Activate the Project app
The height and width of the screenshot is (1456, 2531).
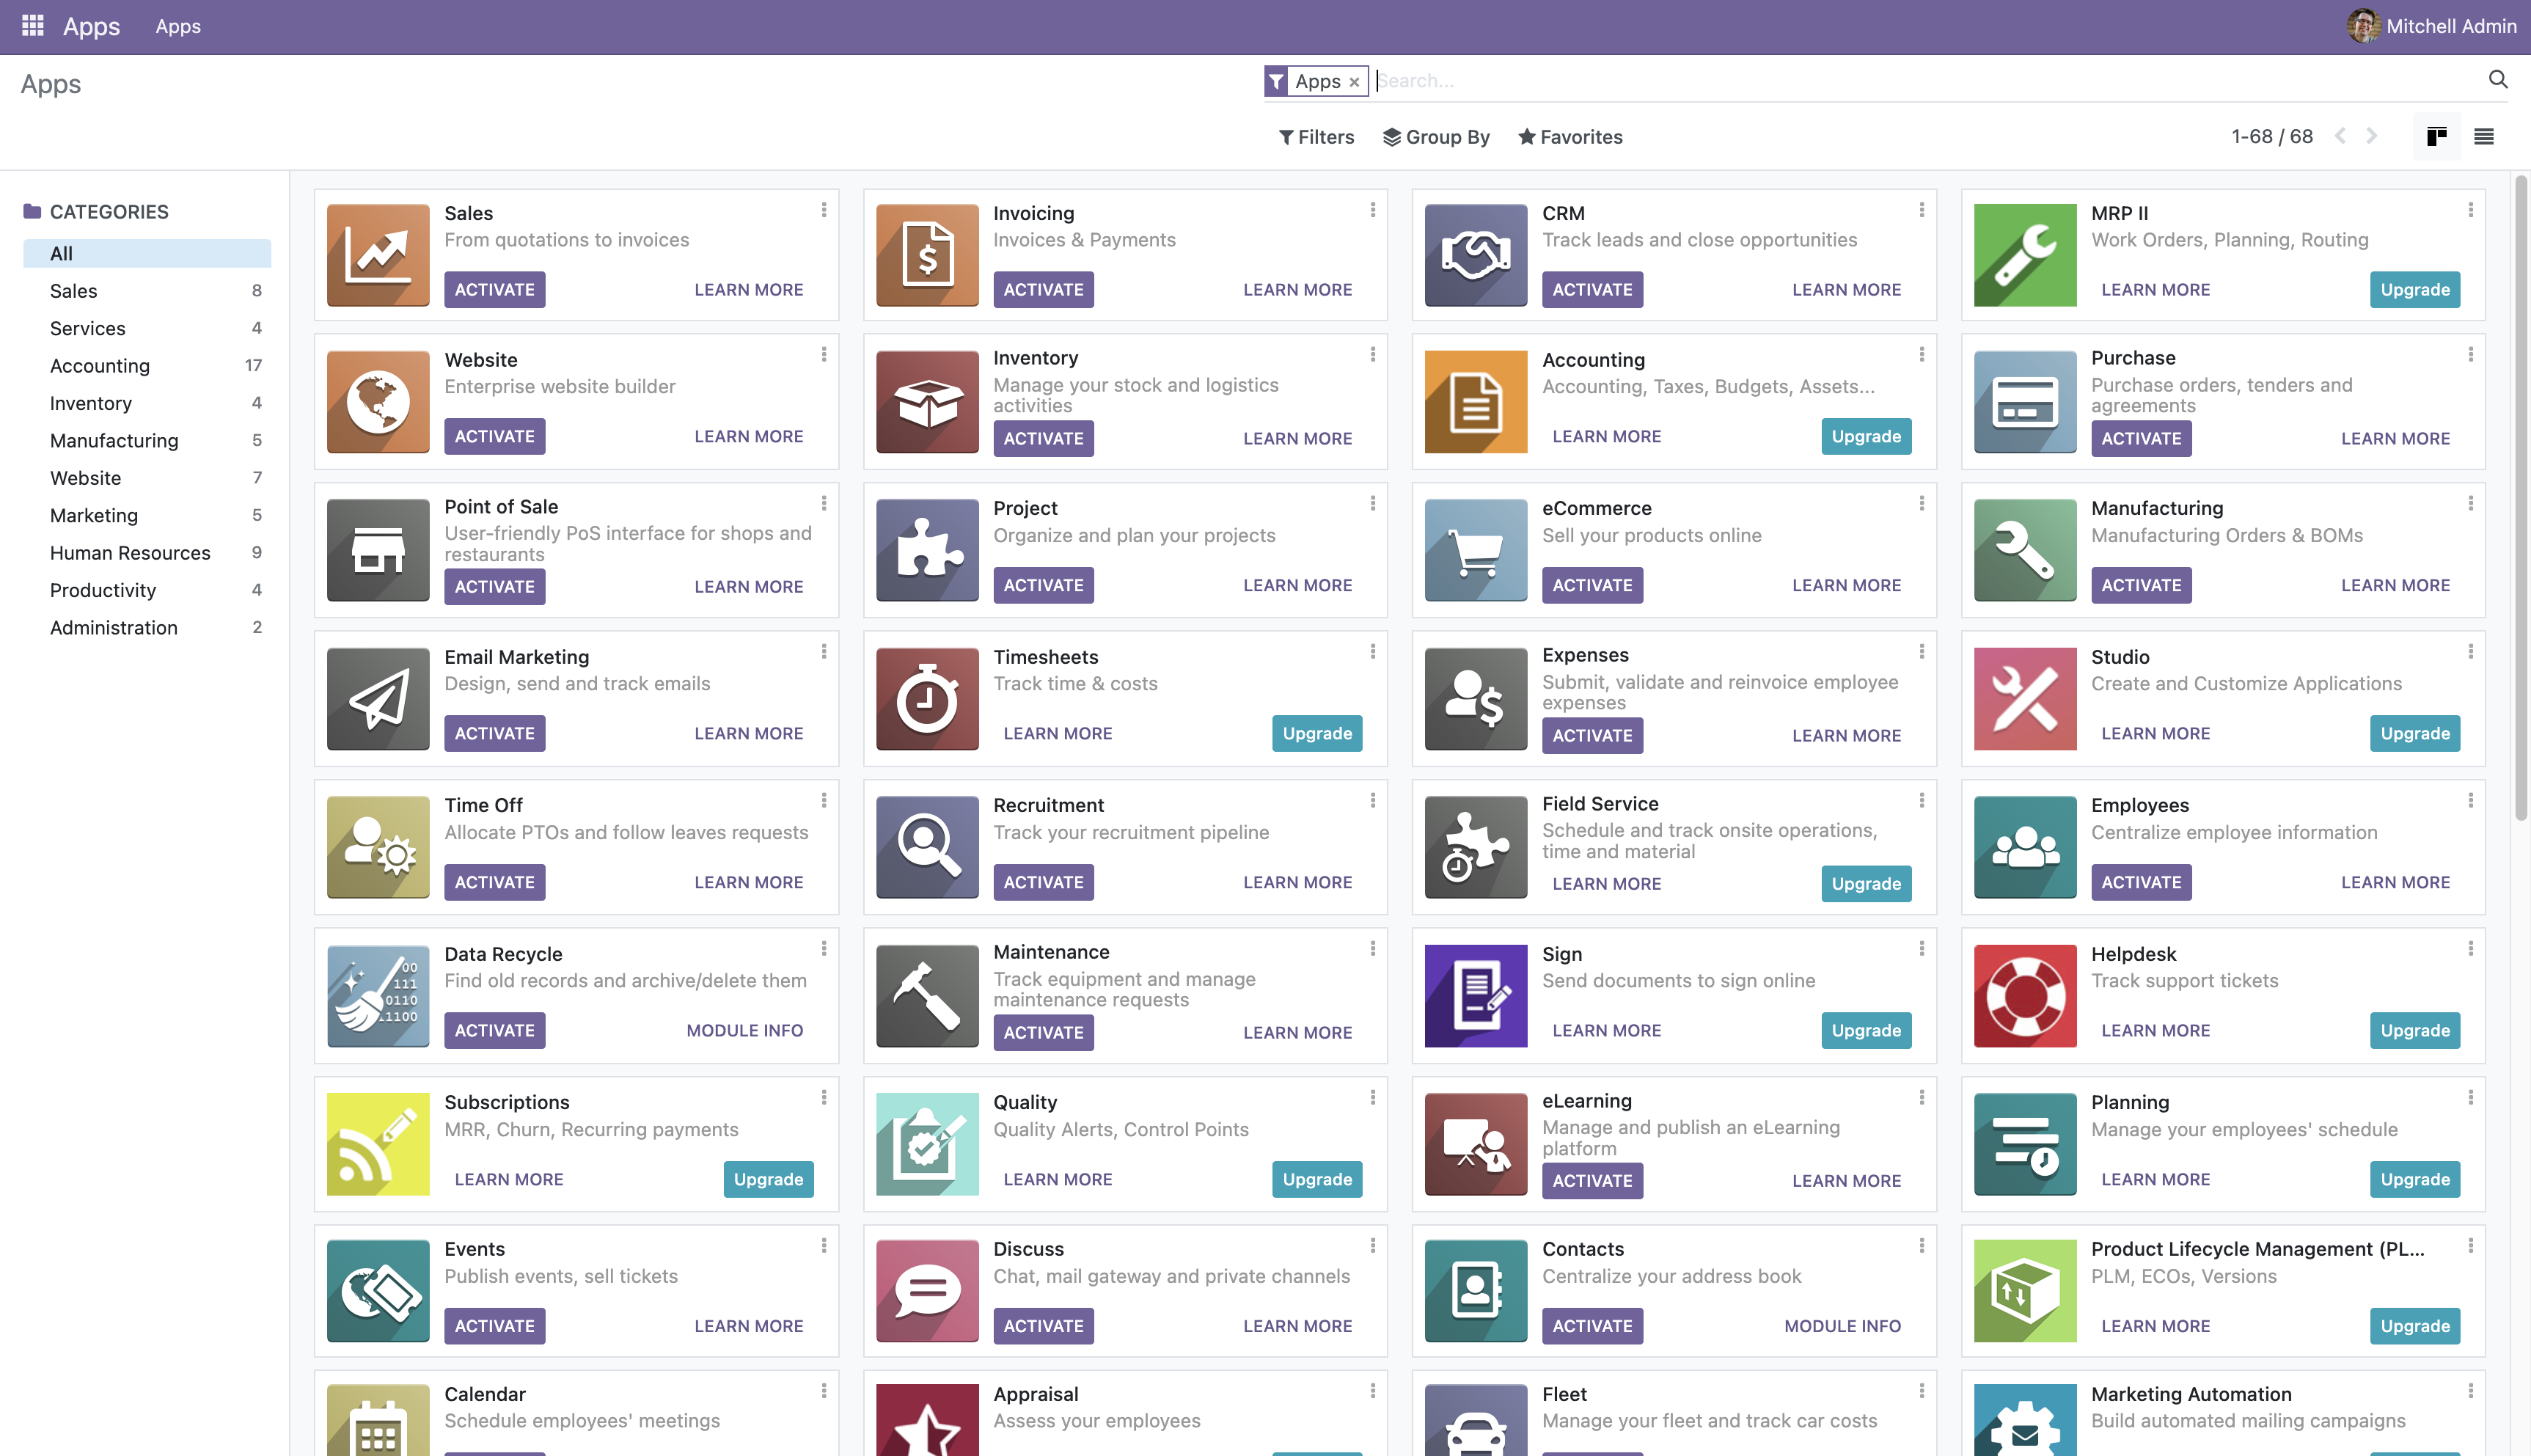[x=1043, y=585]
